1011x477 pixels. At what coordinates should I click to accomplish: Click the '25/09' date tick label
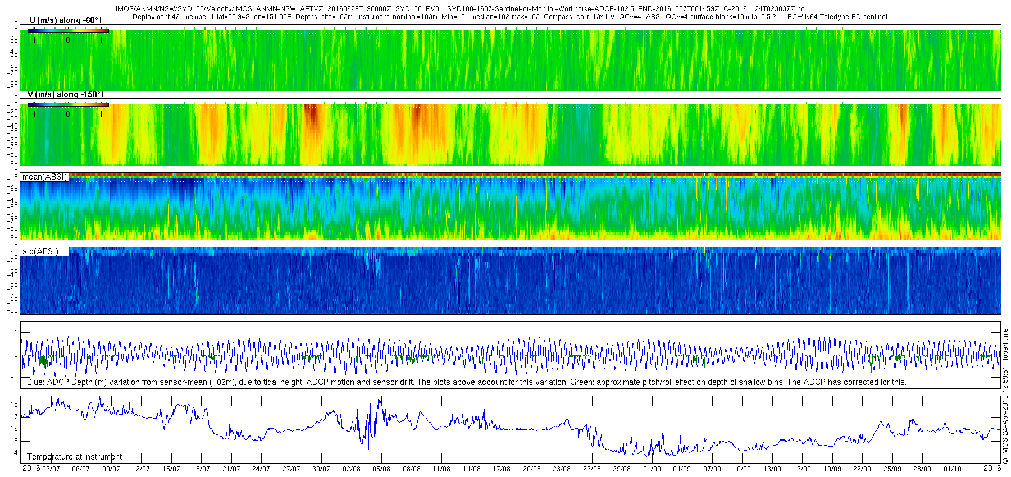click(892, 469)
